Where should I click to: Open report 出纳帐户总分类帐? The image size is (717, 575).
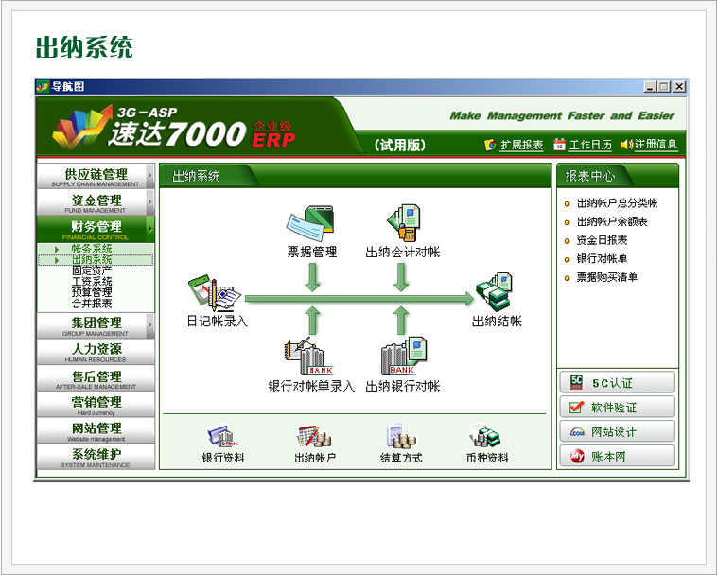(x=617, y=203)
